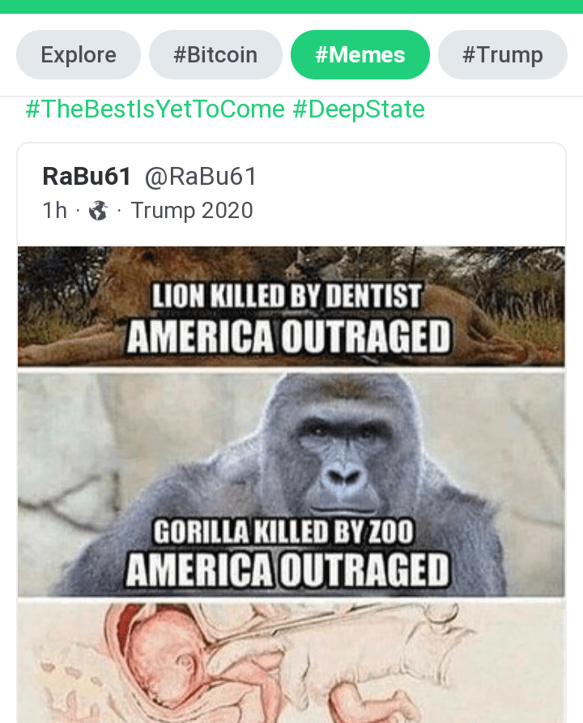Tap the green bar at the top
Image resolution: width=583 pixels, height=723 pixels.
click(x=291, y=6)
